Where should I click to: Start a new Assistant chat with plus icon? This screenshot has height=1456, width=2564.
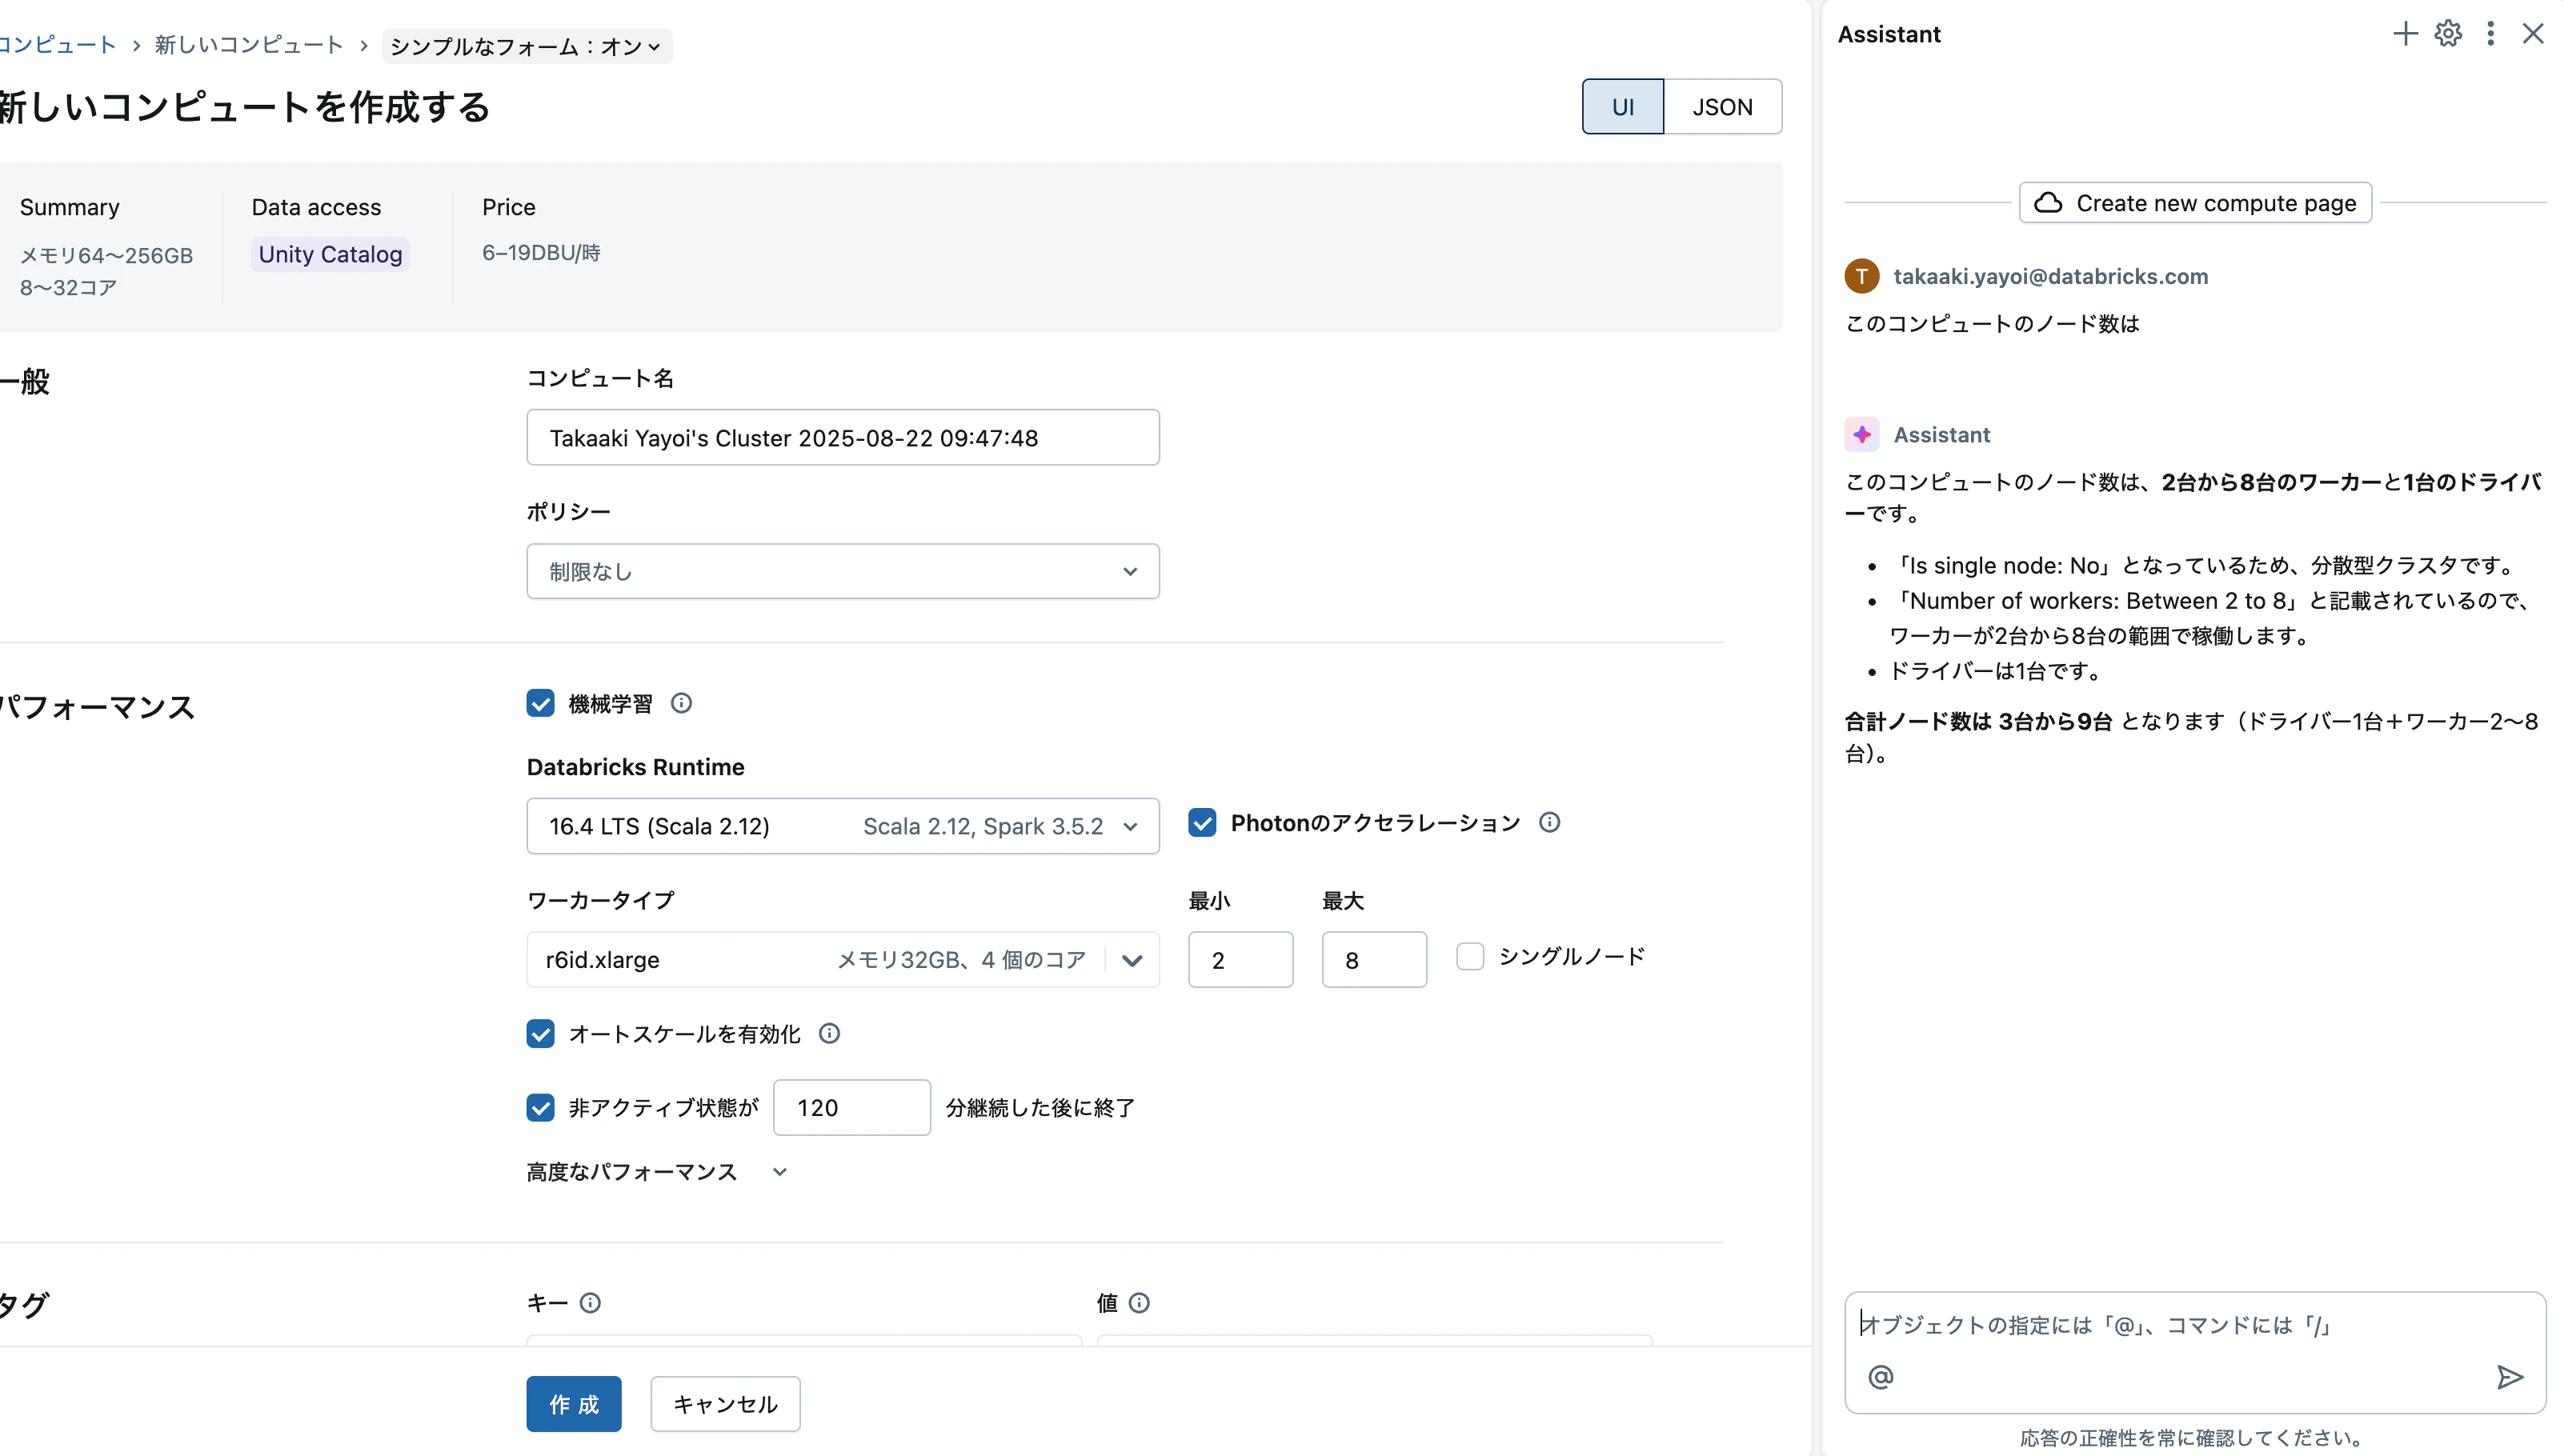click(2404, 34)
